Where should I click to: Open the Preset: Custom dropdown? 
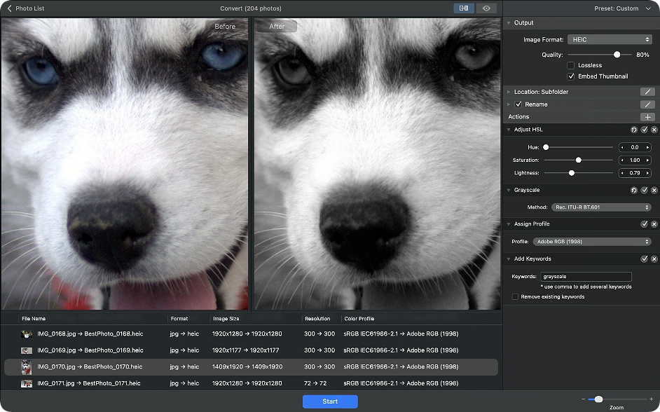coord(623,8)
